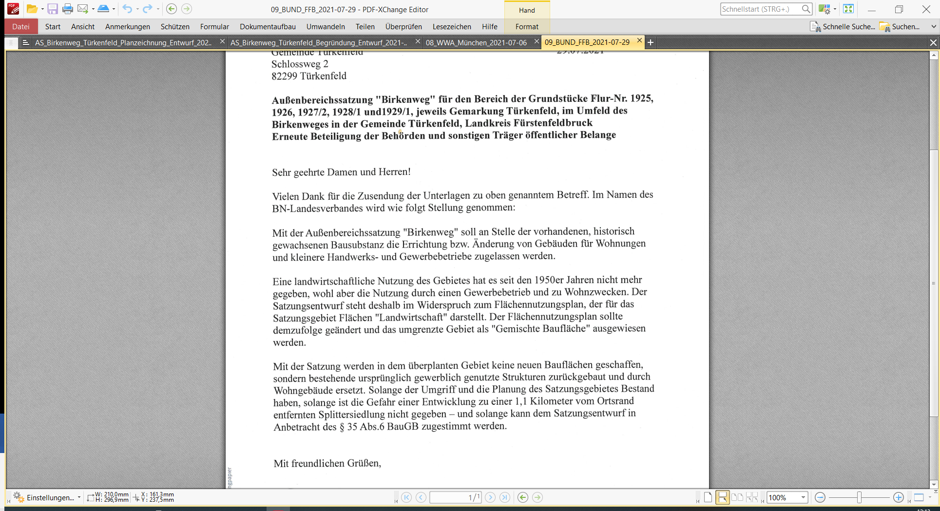Viewport: 940px width, 511px height.
Task: Add a new document tab with plus
Action: pos(650,42)
